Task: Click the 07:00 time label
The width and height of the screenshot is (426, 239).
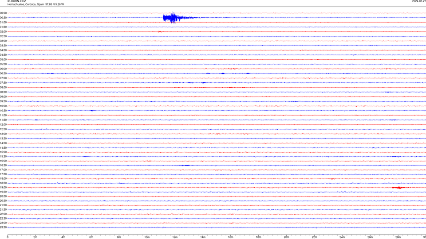Action: [x=3, y=78]
